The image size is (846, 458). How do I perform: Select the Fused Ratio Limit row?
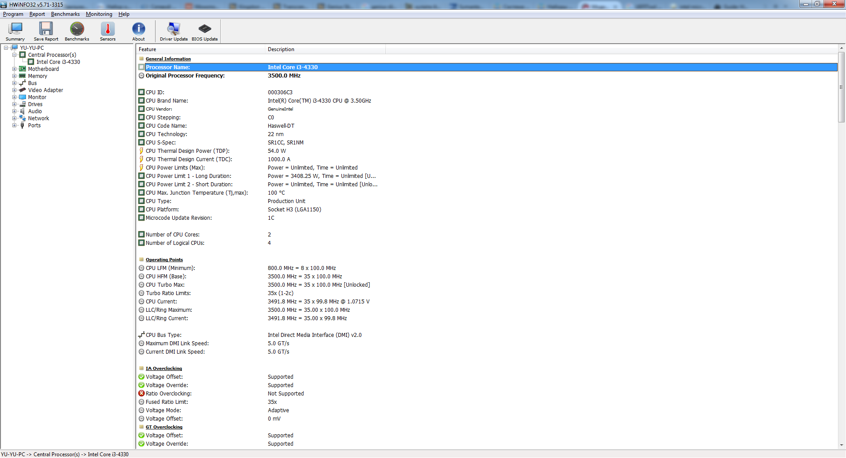click(487, 402)
